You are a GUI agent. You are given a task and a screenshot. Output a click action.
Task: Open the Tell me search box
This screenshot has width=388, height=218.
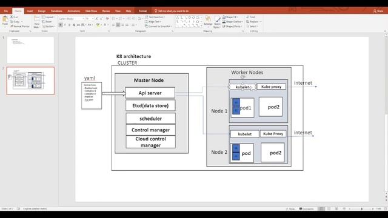pos(172,11)
